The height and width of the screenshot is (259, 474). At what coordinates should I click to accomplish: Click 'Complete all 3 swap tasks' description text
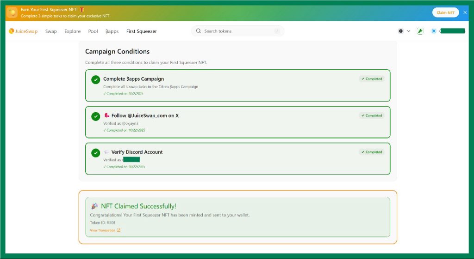150,86
